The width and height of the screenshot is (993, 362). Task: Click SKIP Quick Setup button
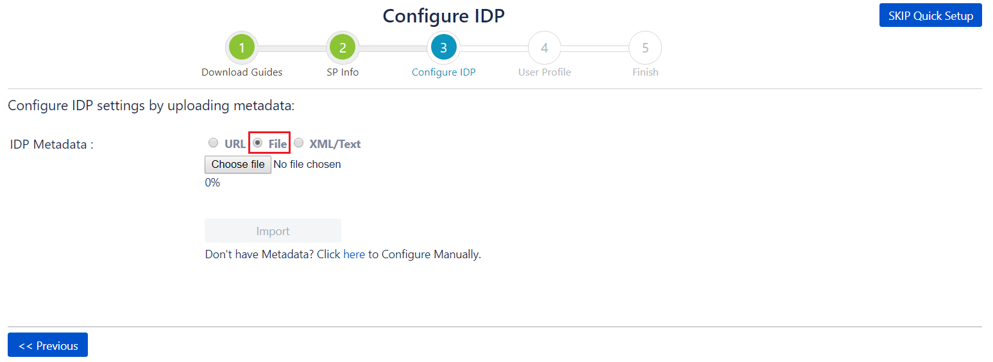(930, 15)
